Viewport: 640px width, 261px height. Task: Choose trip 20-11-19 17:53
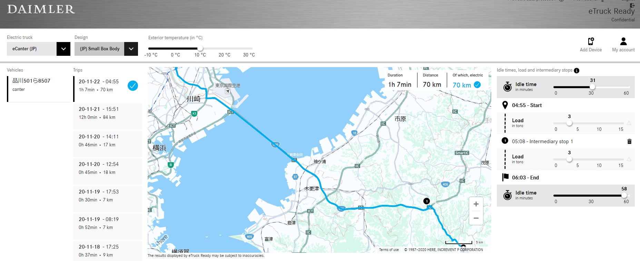point(107,196)
